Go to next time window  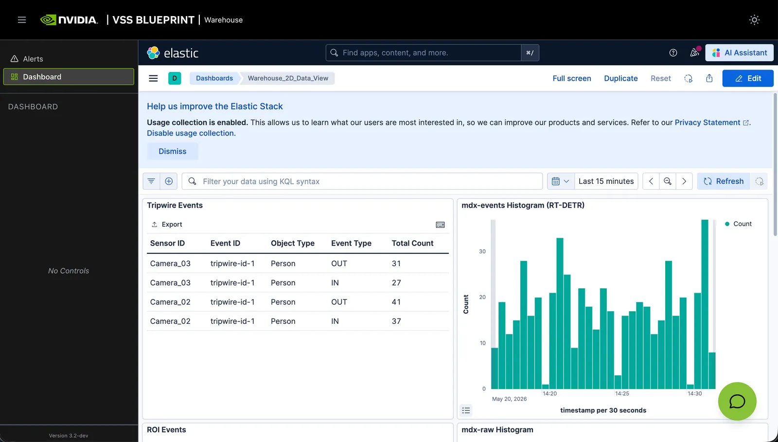tap(684, 181)
